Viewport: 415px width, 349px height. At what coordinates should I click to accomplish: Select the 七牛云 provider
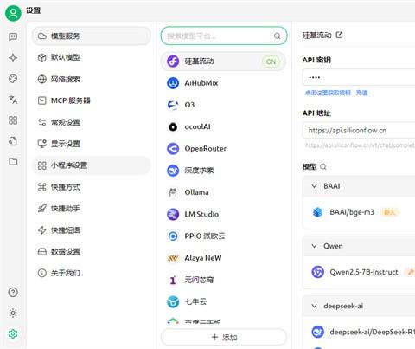(x=223, y=301)
